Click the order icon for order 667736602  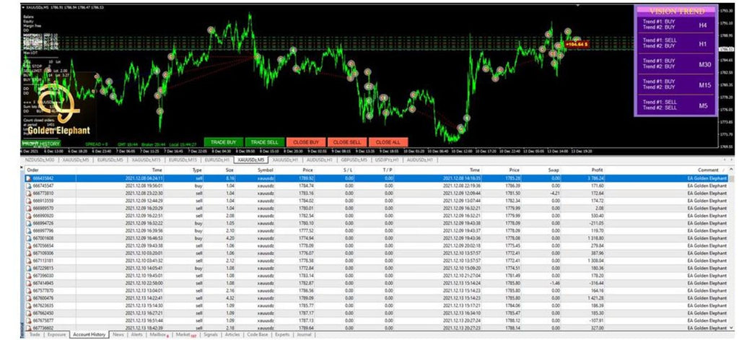pos(28,328)
